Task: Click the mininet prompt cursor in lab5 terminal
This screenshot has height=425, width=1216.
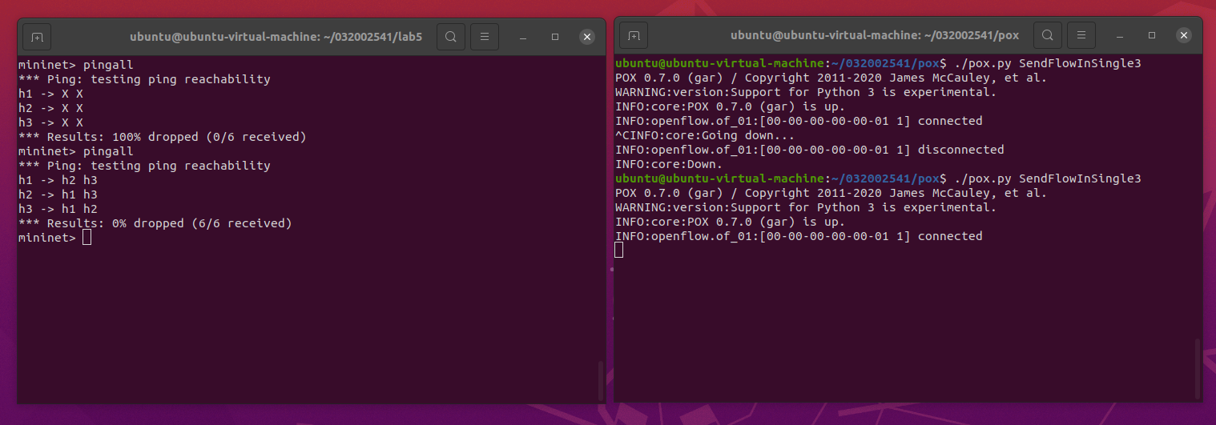Action: pos(87,238)
